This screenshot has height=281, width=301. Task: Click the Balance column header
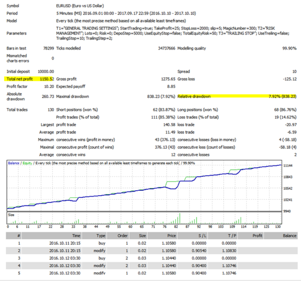pos(289,236)
